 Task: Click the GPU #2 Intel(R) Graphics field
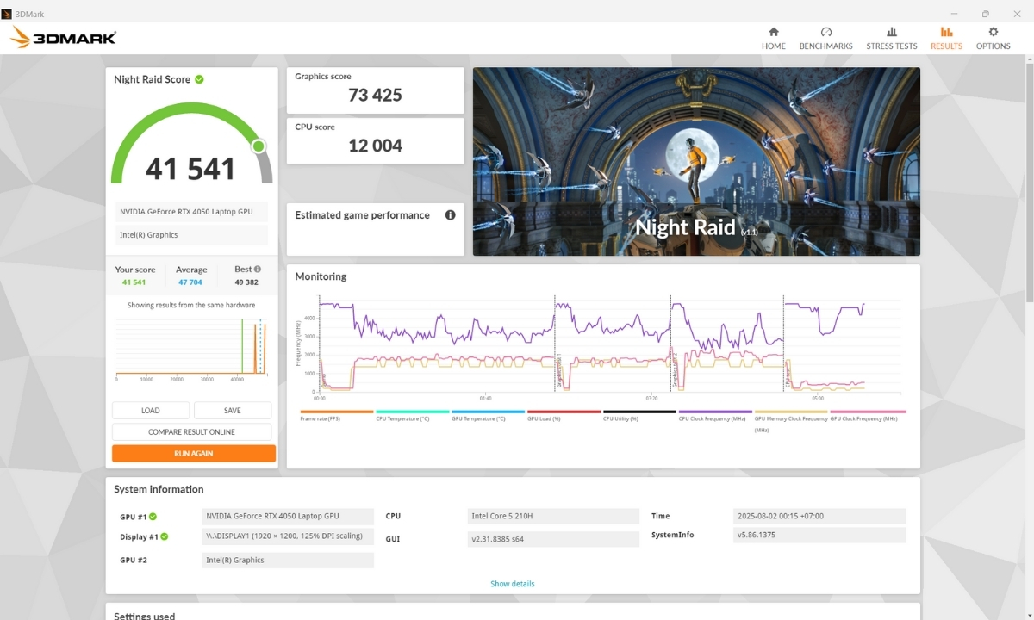point(288,561)
